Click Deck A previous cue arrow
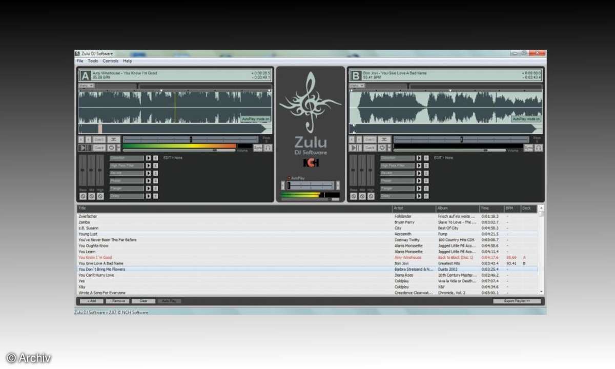This screenshot has width=615, height=369. (81, 139)
